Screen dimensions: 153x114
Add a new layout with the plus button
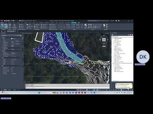click(18, 90)
